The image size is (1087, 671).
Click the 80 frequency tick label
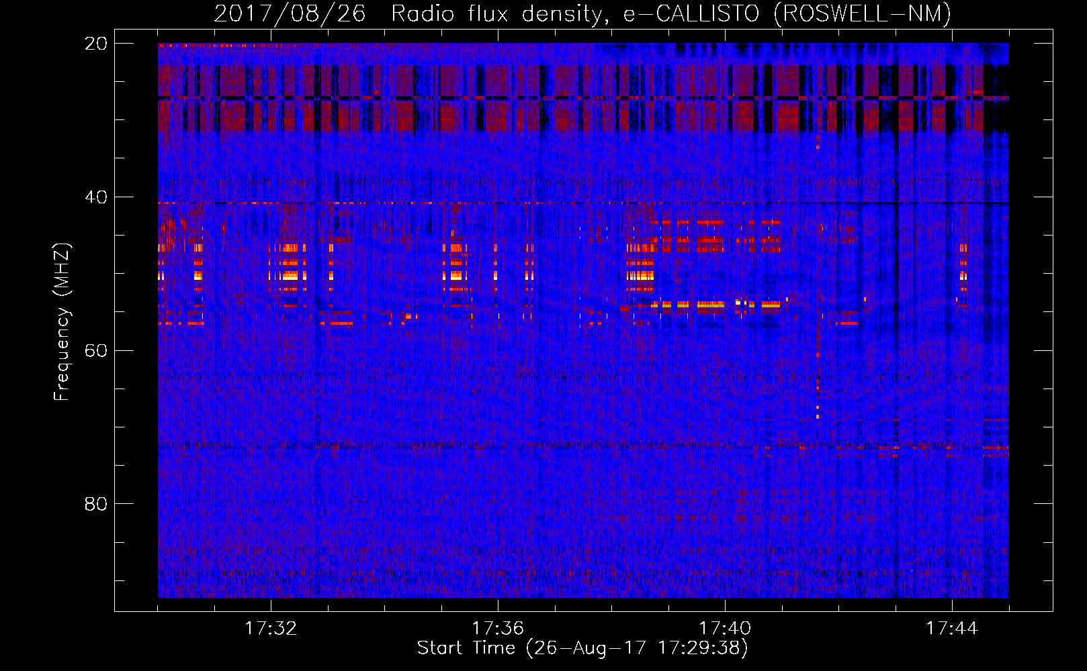click(96, 504)
